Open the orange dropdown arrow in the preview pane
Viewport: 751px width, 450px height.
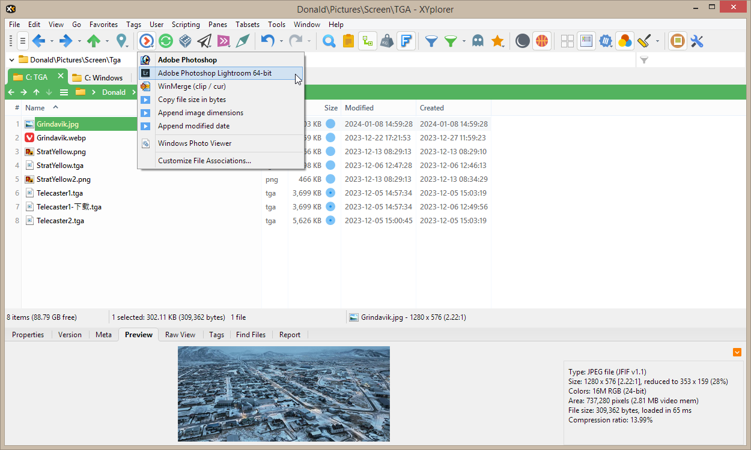[x=737, y=352]
